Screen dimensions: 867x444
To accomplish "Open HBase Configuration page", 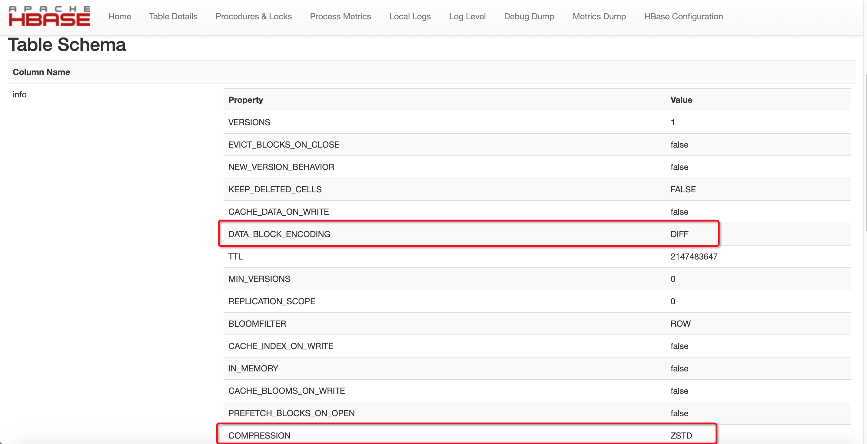I will point(683,16).
